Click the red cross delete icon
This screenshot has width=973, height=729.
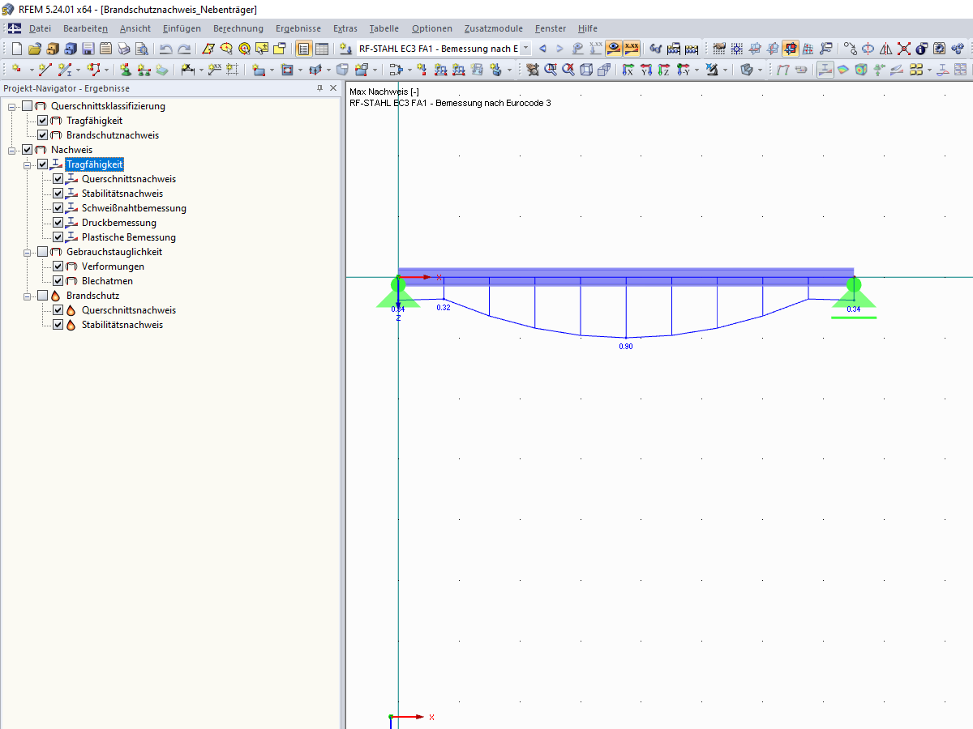904,49
